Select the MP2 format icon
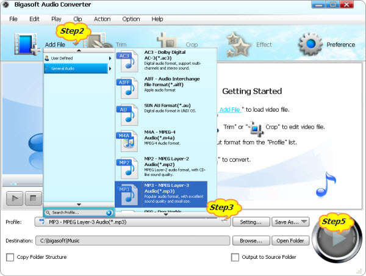The height and width of the screenshot is (276, 366). click(x=127, y=168)
